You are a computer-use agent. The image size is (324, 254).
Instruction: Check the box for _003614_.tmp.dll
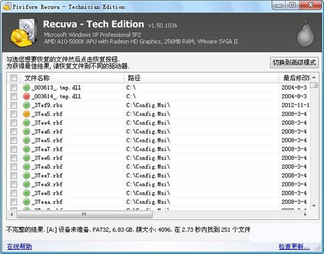[13, 96]
